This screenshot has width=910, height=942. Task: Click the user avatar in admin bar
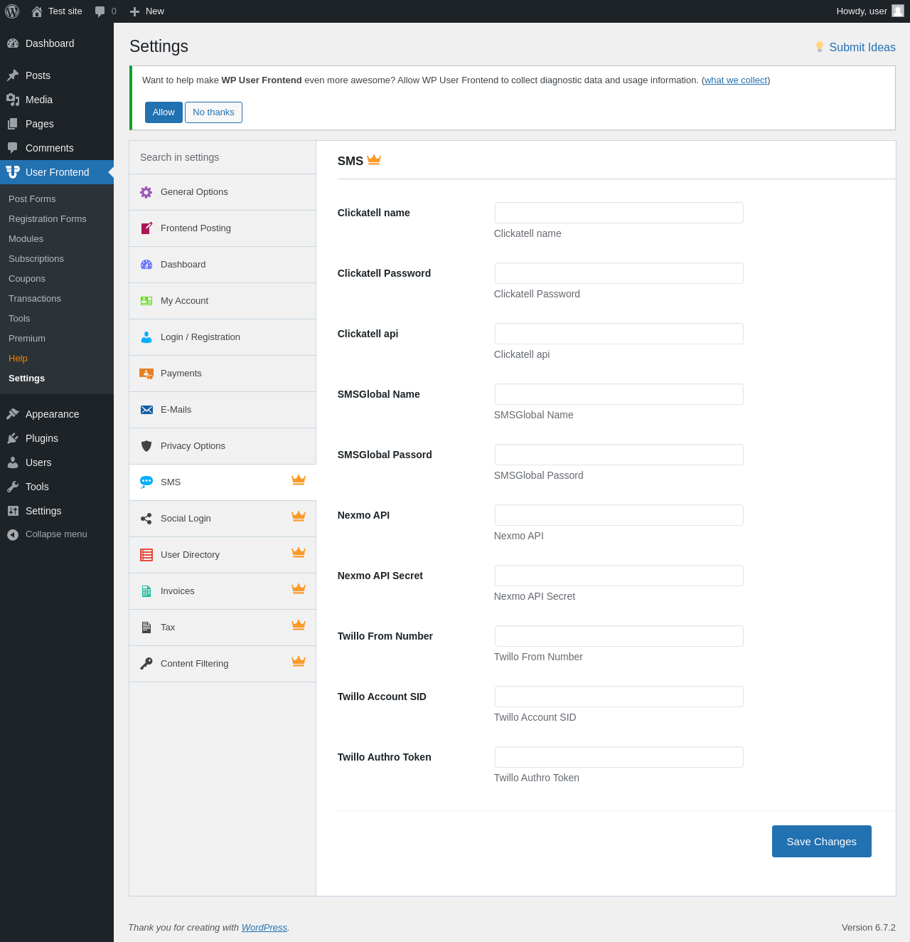tap(898, 11)
